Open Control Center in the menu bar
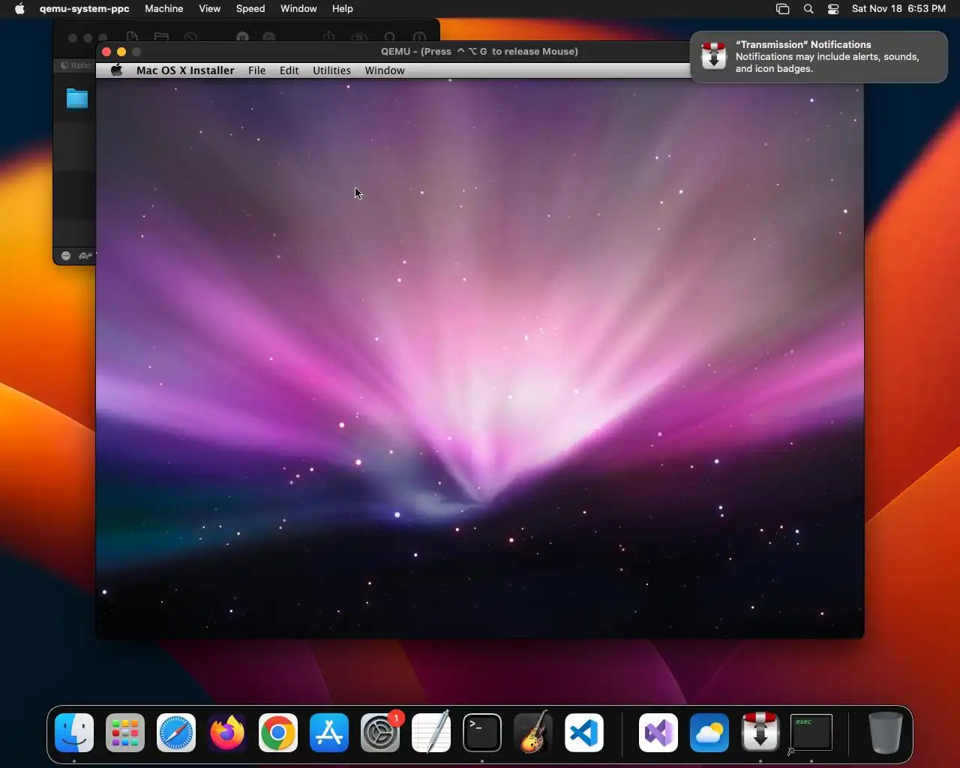 click(833, 9)
